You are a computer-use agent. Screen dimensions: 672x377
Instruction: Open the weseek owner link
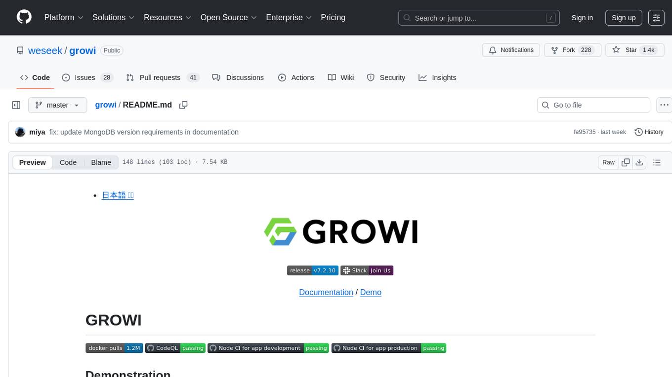(45, 50)
